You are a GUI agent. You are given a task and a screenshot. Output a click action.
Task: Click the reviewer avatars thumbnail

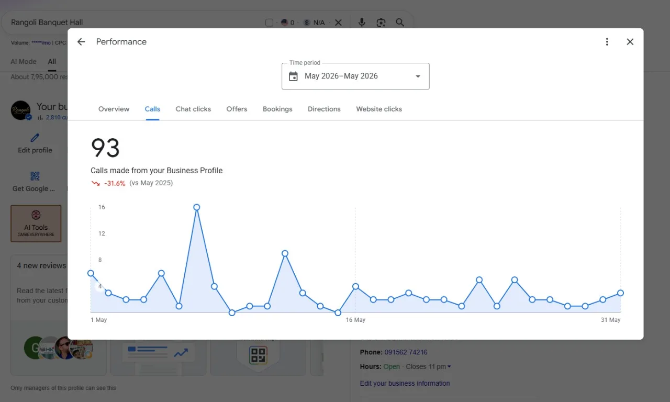(59, 348)
